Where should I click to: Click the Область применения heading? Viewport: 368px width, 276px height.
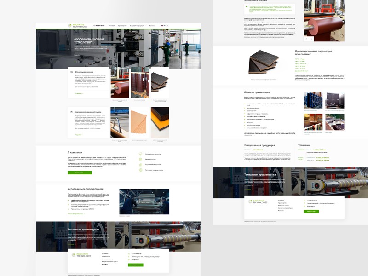coord(257,92)
